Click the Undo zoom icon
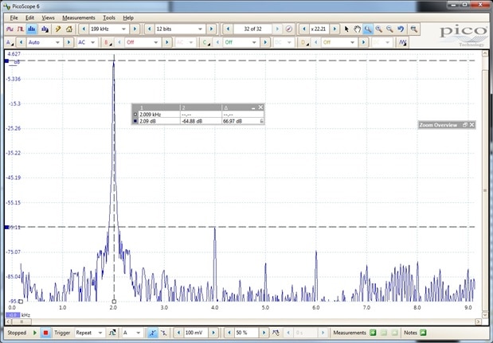Image resolution: width=493 pixels, height=343 pixels. (401, 29)
